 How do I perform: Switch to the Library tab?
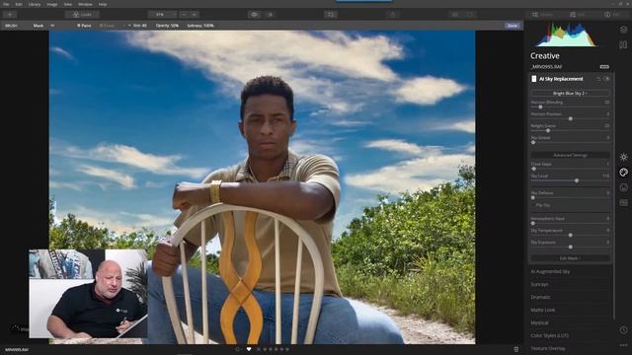pyautogui.click(x=542, y=15)
